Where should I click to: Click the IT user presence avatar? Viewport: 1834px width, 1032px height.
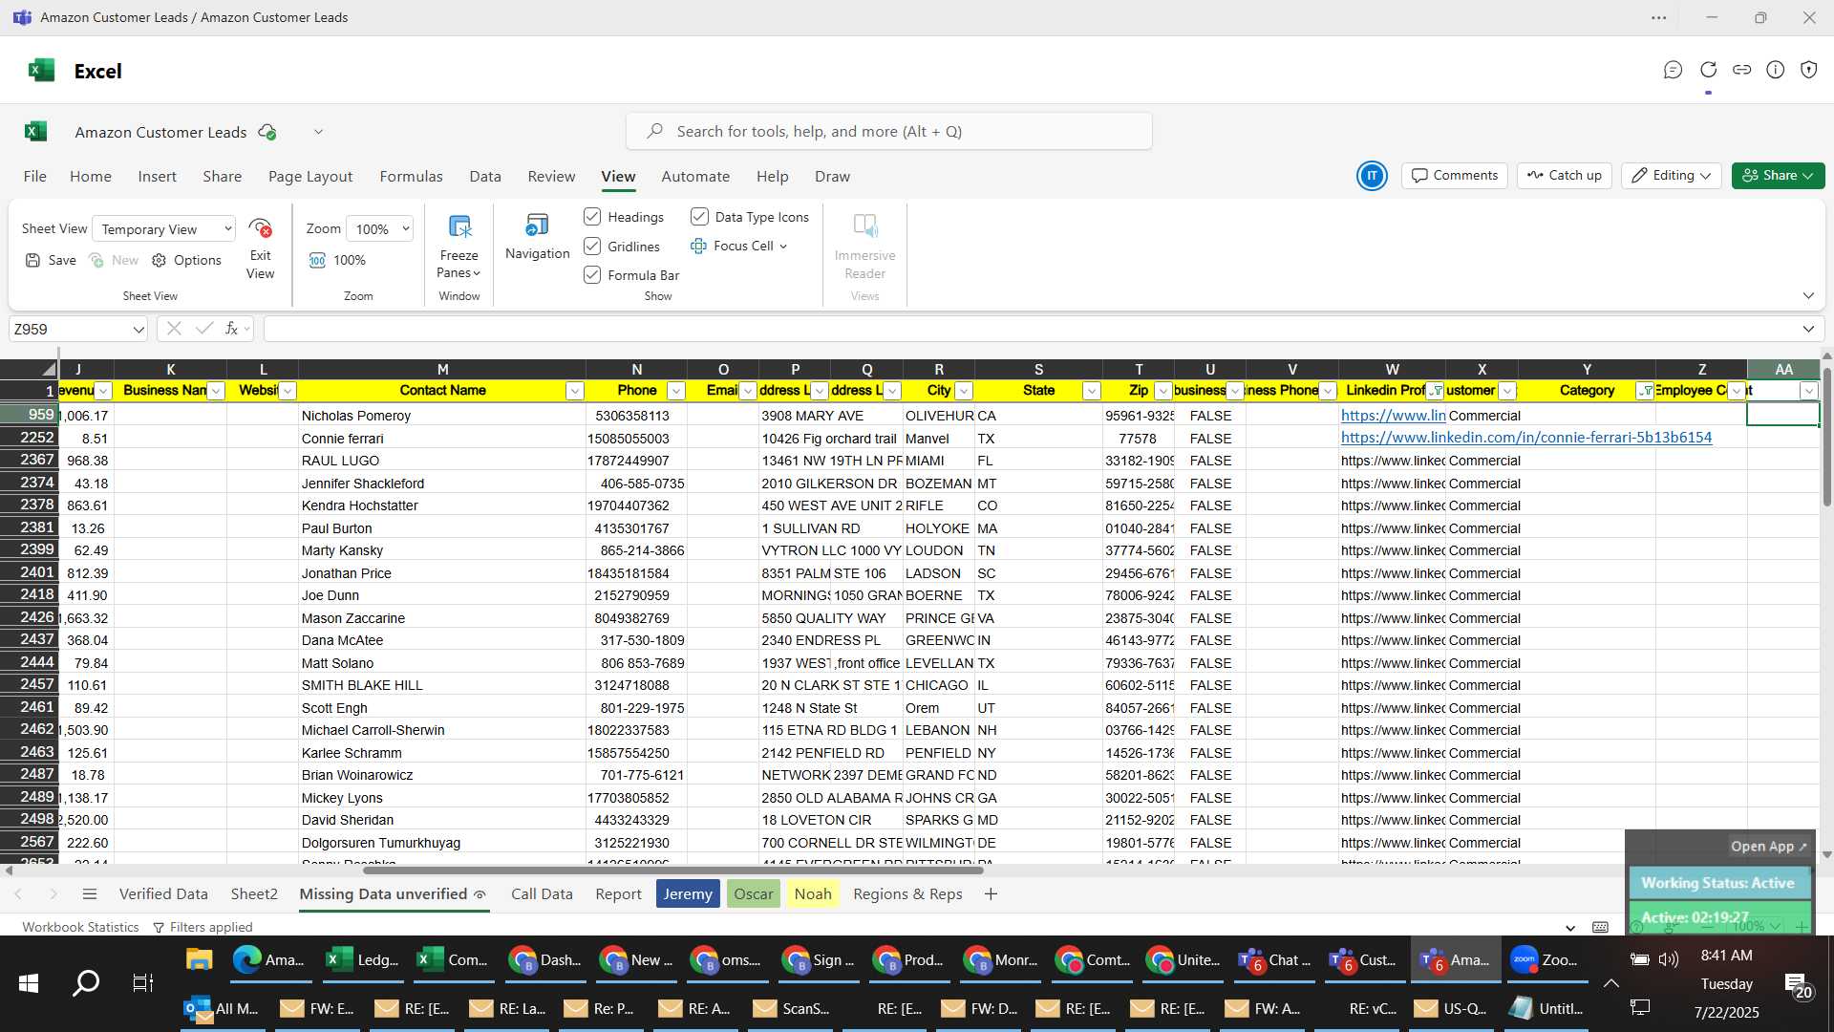1372,176
